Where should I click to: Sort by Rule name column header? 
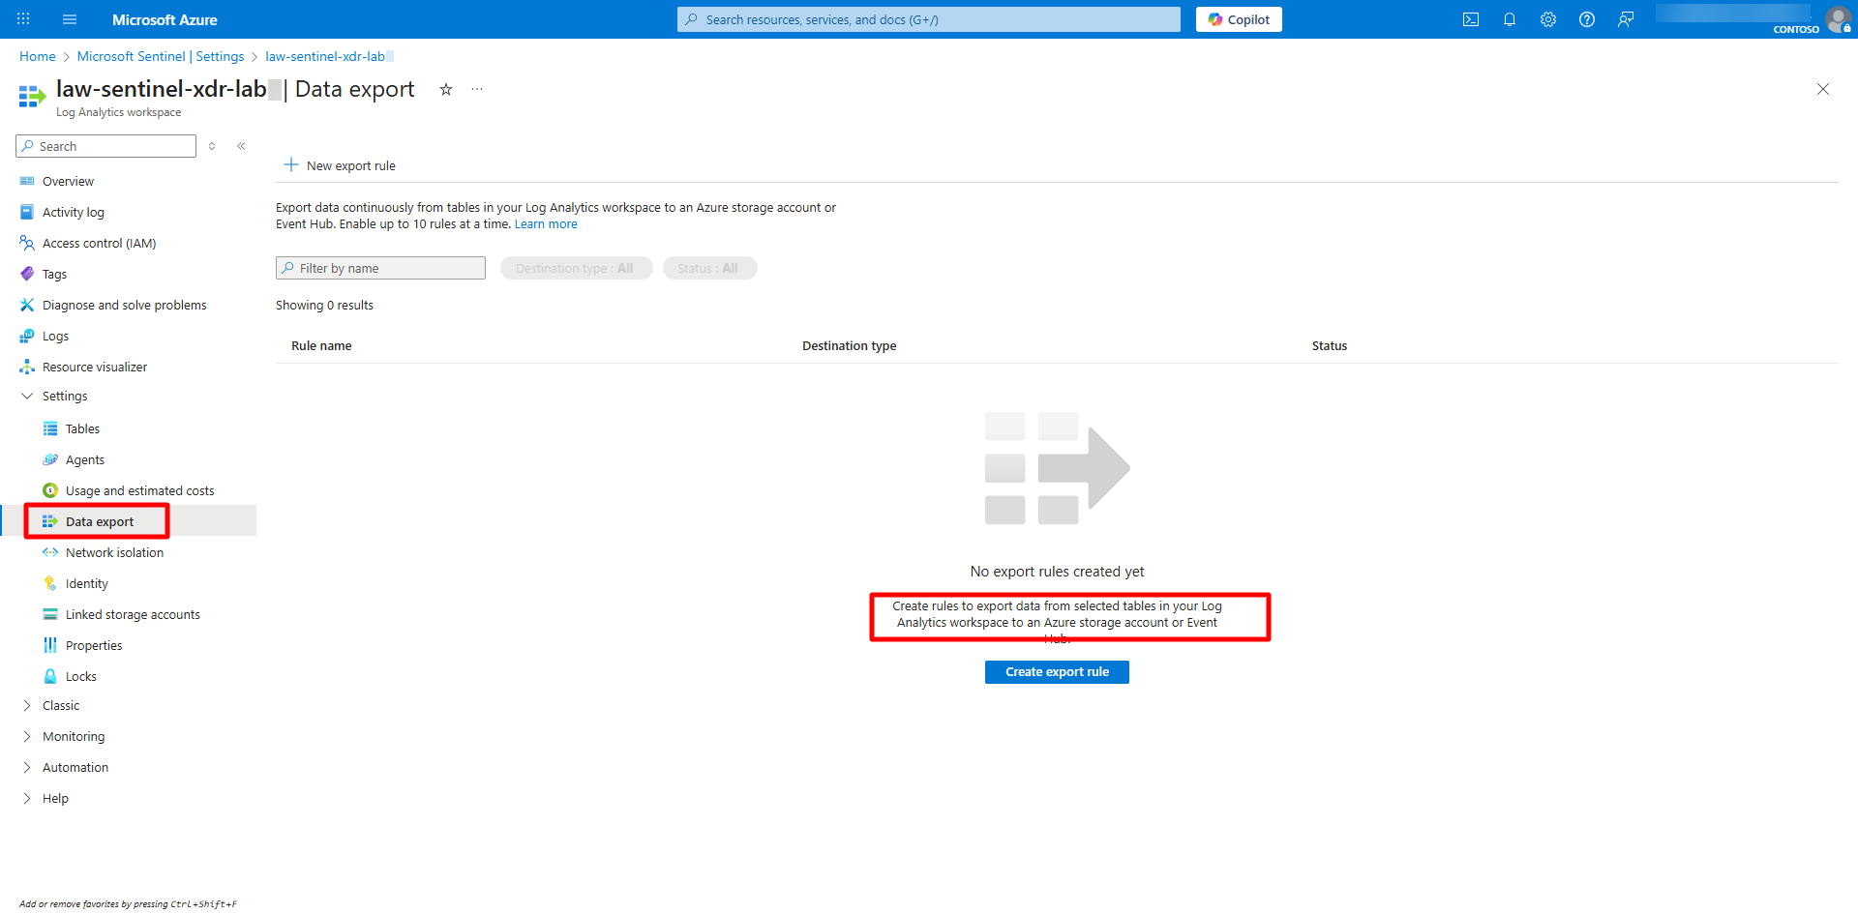point(321,345)
